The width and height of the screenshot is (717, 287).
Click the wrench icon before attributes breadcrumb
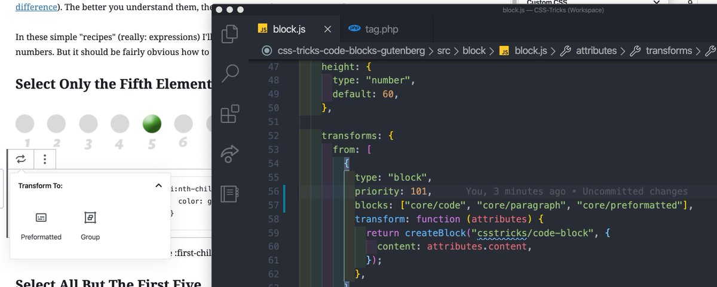click(565, 51)
